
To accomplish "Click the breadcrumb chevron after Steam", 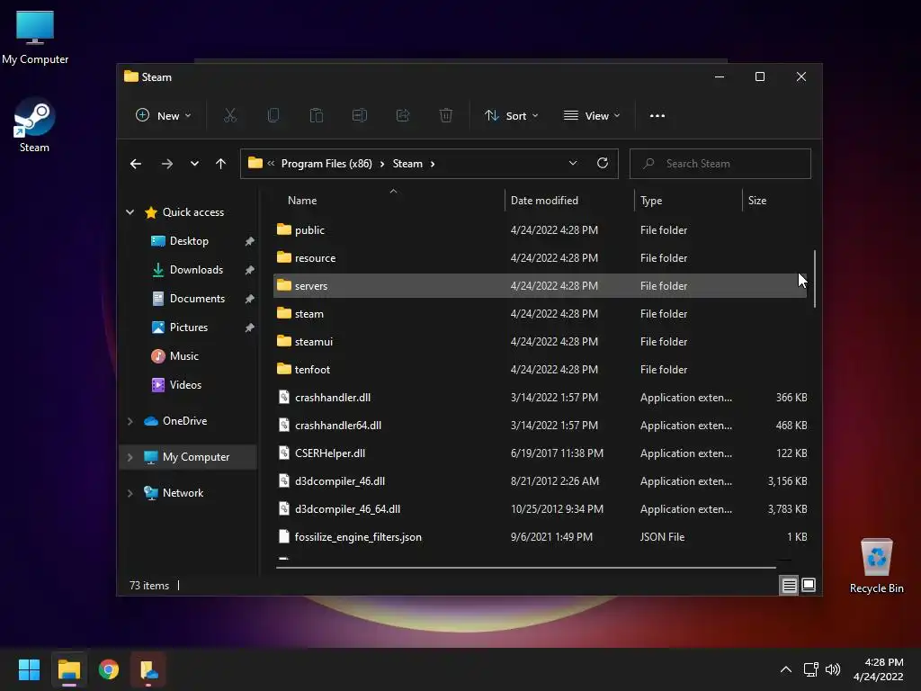I will (x=433, y=164).
